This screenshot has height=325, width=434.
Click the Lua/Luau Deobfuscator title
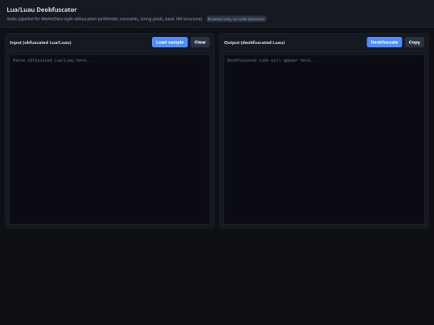[42, 10]
